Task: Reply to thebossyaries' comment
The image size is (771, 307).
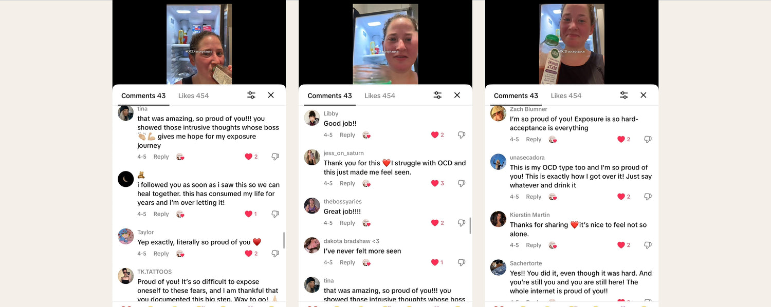Action: tap(347, 223)
